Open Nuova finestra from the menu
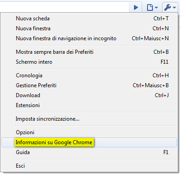Viewport: 180px width, 174px height. (89, 28)
